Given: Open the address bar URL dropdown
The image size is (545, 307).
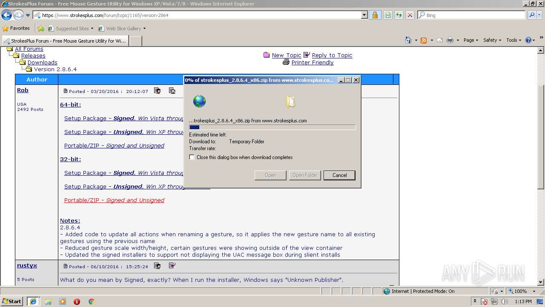Looking at the screenshot, I should pos(364,15).
